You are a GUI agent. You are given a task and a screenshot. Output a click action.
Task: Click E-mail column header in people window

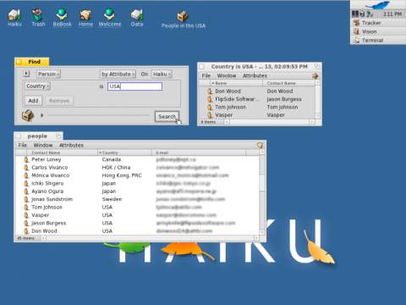coord(199,152)
